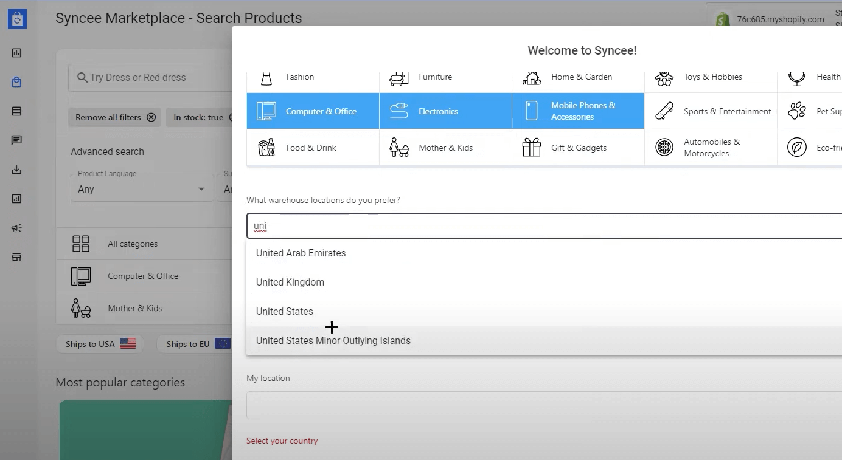Deselect the Electronics category tile
Image resolution: width=842 pixels, height=460 pixels.
(445, 111)
